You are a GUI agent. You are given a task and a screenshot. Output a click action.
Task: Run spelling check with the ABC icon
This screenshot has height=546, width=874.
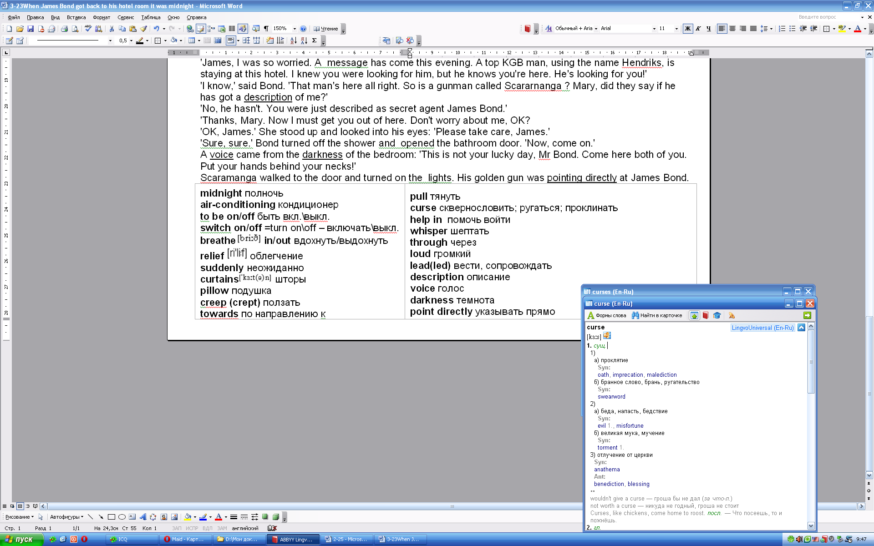pyautogui.click(x=88, y=29)
